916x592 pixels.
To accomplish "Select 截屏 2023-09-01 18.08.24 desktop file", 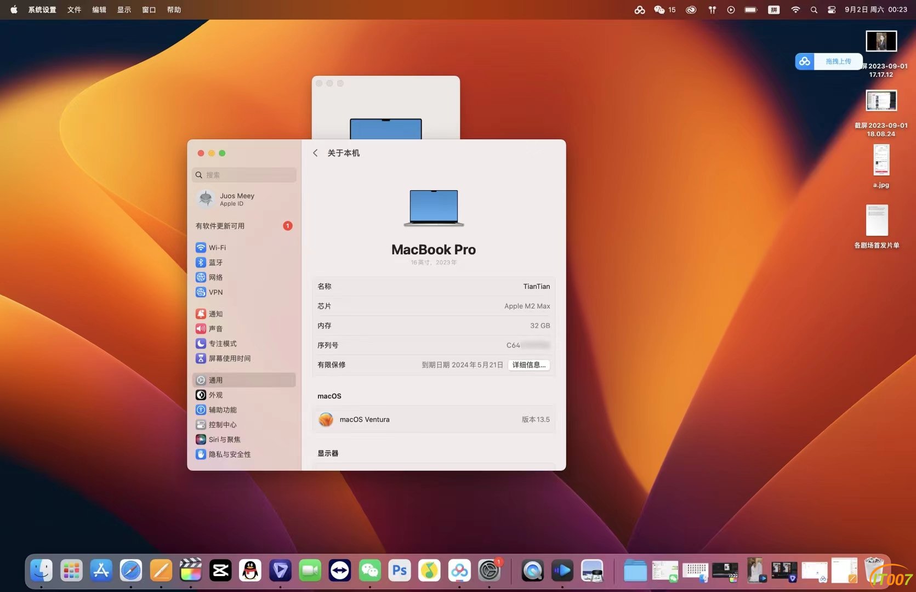I will coord(881,113).
